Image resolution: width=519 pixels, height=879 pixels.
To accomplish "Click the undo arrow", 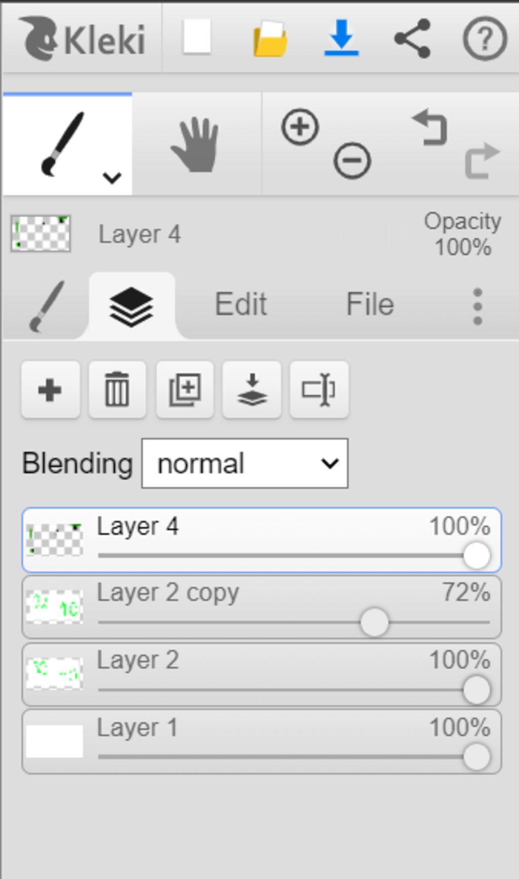I will point(430,127).
